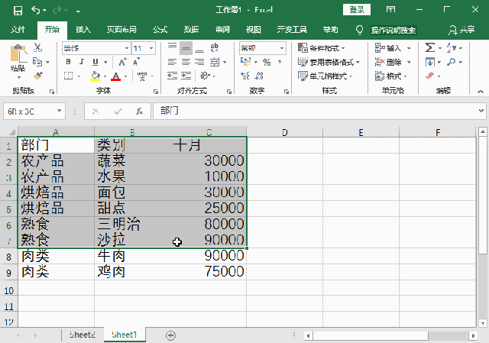
Task: Cut selection with the scissors icon
Action: 37,47
